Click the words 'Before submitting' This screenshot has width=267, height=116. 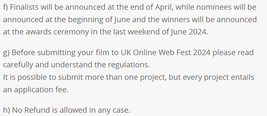point(43,53)
